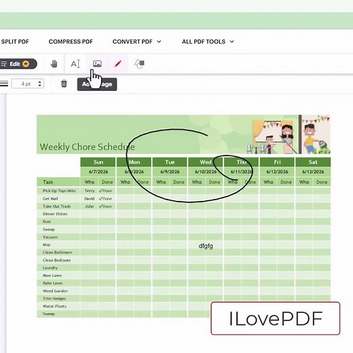Click the 'Fri' column header
Image resolution: width=353 pixels, height=353 pixels.
[277, 162]
